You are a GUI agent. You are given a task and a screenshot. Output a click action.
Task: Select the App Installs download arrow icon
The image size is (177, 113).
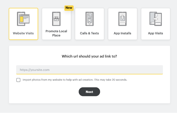point(122,18)
